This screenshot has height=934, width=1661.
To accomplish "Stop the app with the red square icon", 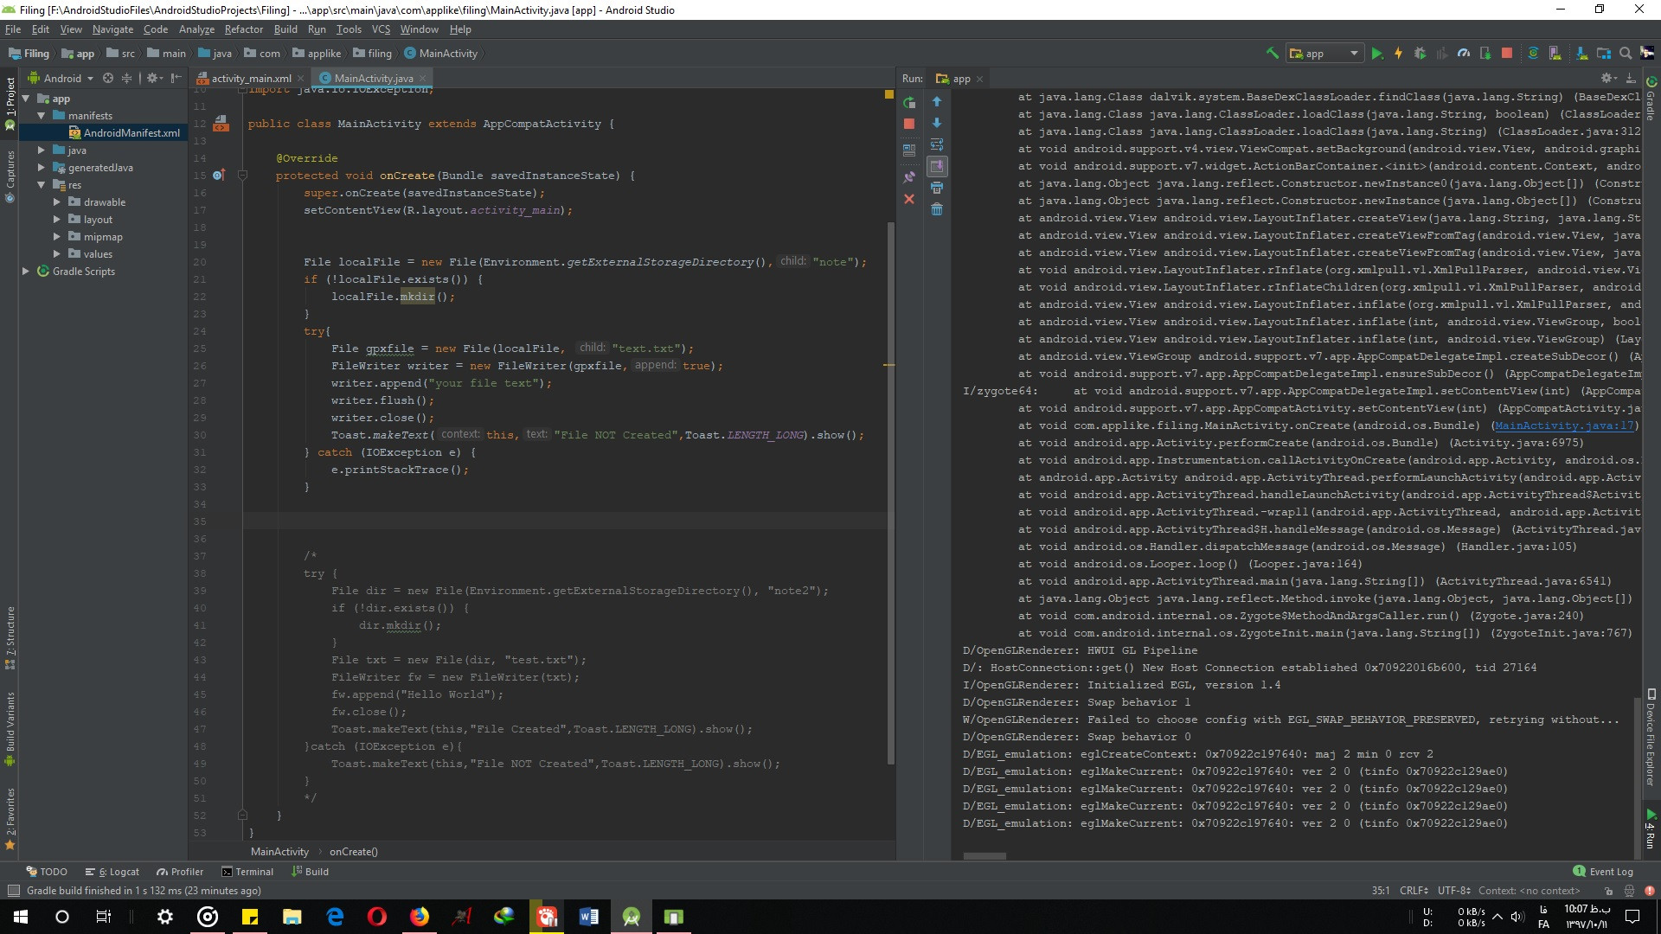I will coord(909,125).
